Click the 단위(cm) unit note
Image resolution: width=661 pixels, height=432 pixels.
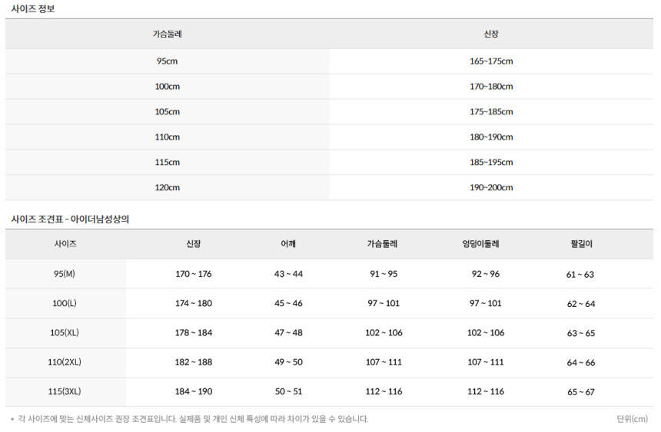click(632, 419)
